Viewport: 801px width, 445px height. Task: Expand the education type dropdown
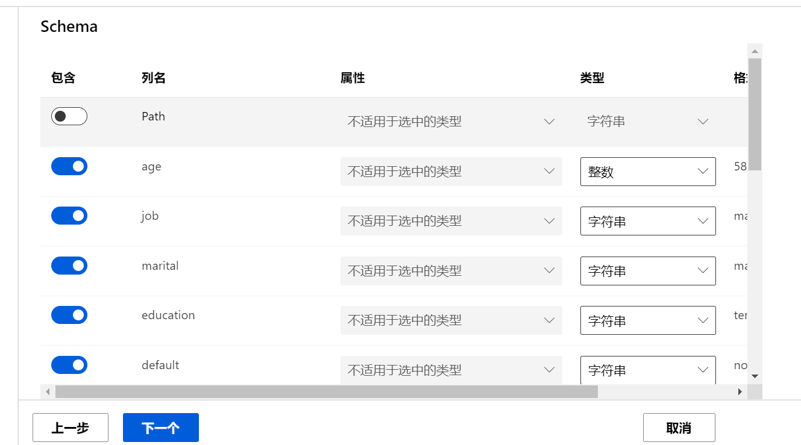pyautogui.click(x=648, y=320)
